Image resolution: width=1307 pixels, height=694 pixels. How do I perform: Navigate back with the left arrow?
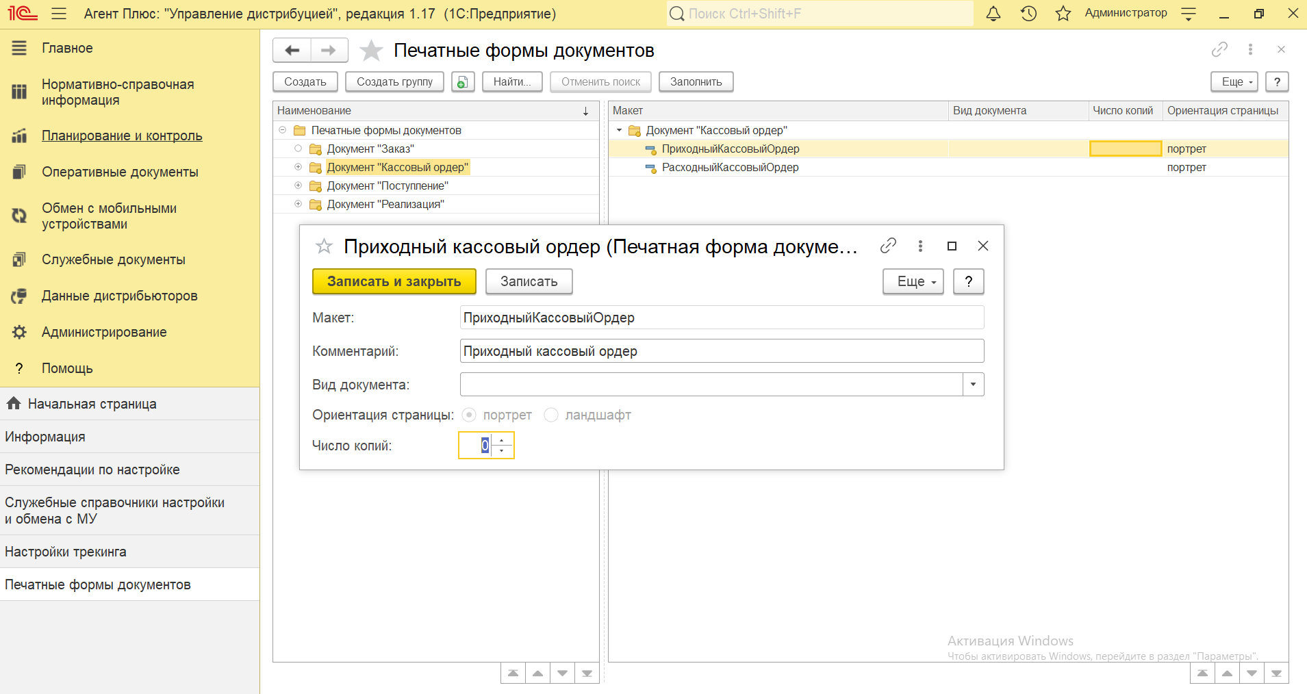[292, 50]
